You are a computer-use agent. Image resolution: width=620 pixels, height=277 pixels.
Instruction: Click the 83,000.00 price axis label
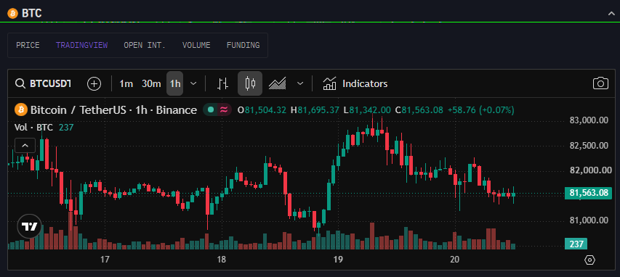coord(589,120)
